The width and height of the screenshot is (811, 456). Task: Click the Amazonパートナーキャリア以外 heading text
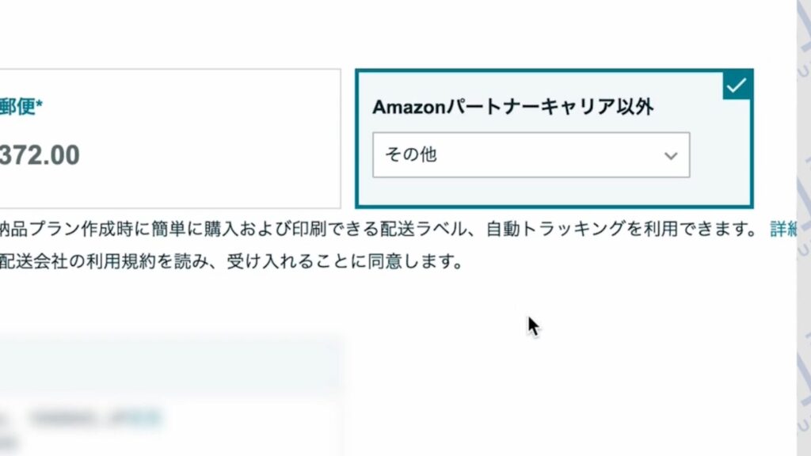512,108
